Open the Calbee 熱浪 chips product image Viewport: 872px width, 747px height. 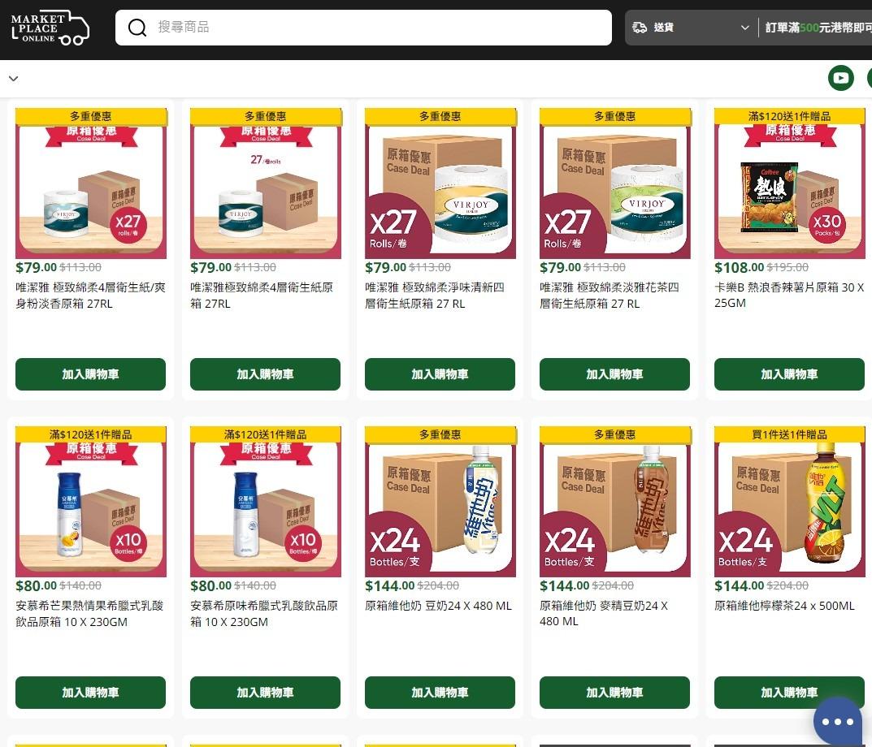coord(789,184)
